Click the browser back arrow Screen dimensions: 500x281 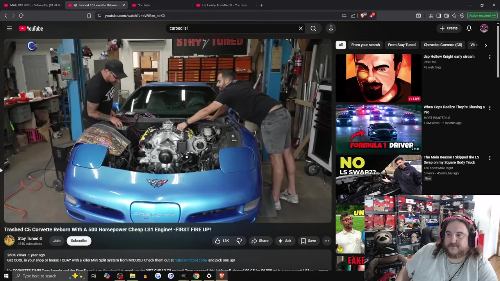point(5,16)
